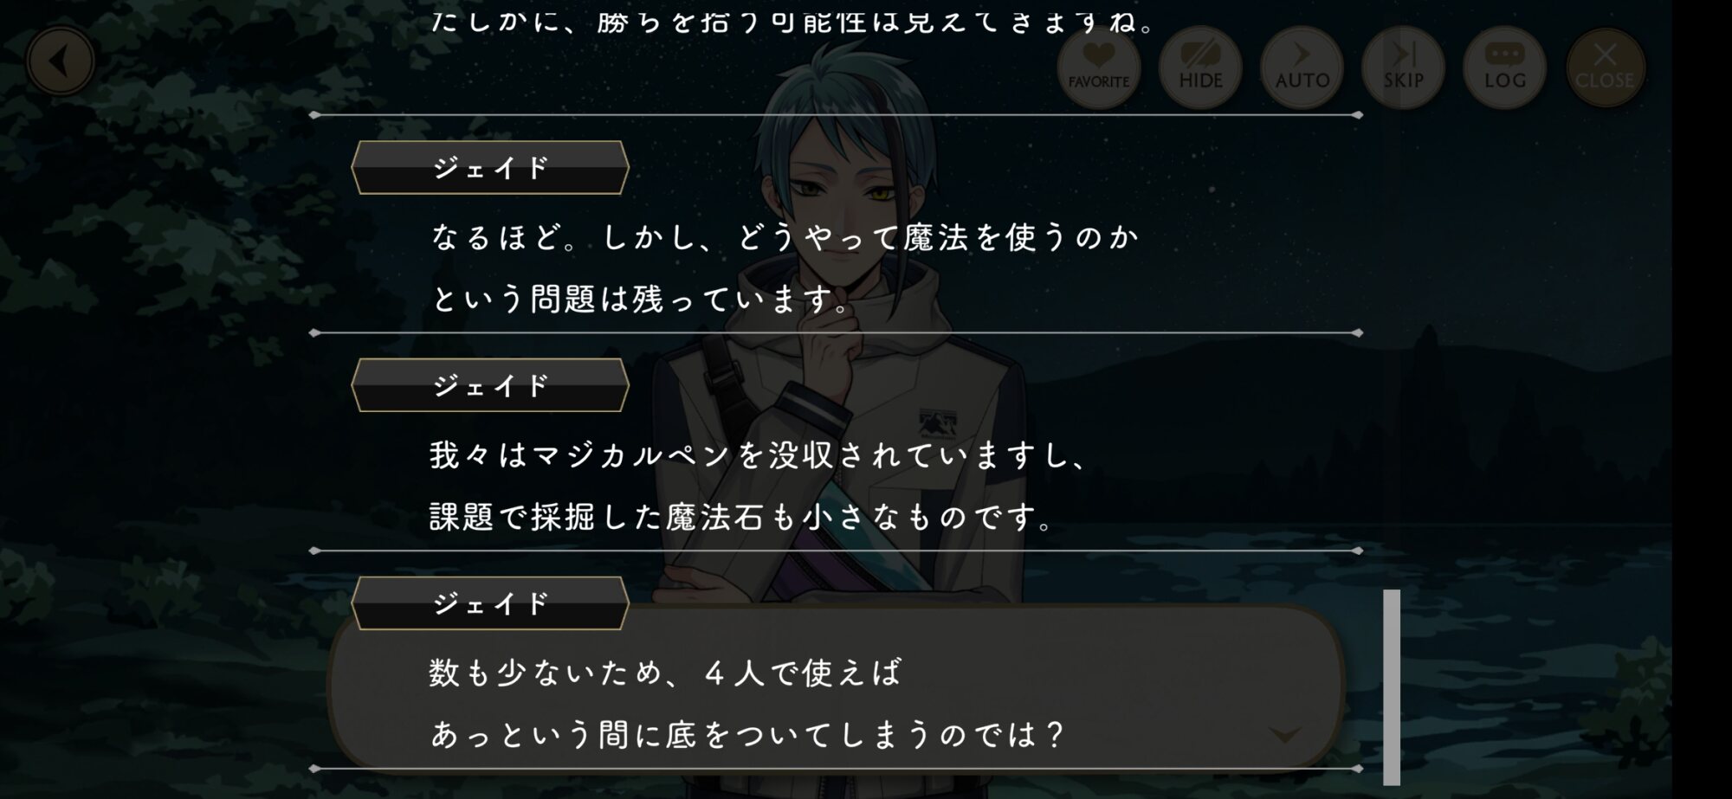Advance dialogue via the down chevron
Image resolution: width=1732 pixels, height=799 pixels.
[x=1283, y=735]
